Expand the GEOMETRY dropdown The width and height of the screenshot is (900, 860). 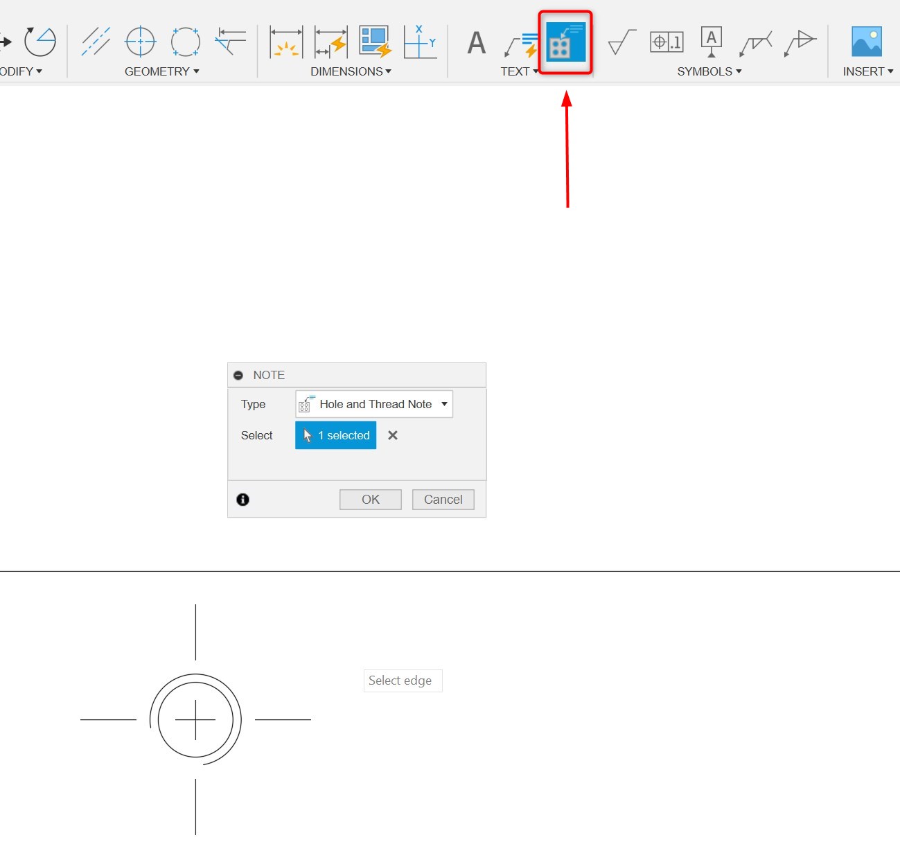coord(161,71)
